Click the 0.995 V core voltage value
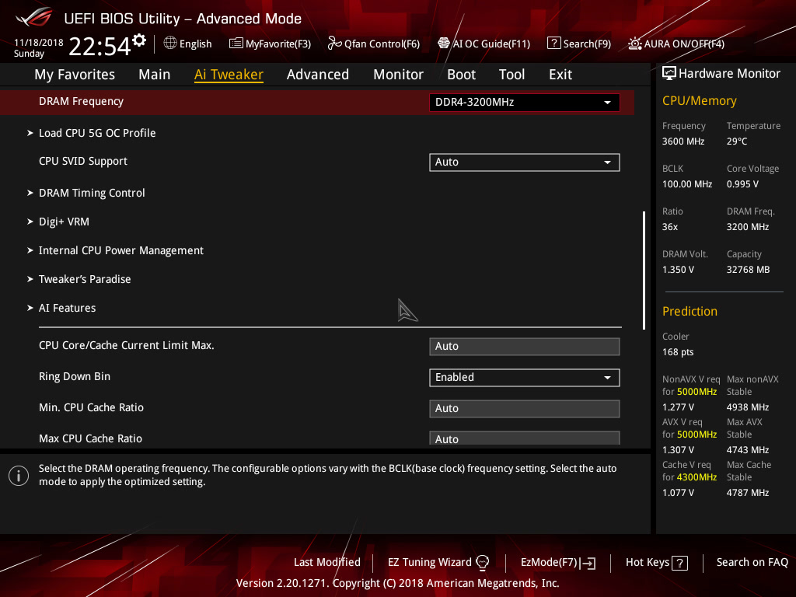This screenshot has width=796, height=597. tap(742, 184)
